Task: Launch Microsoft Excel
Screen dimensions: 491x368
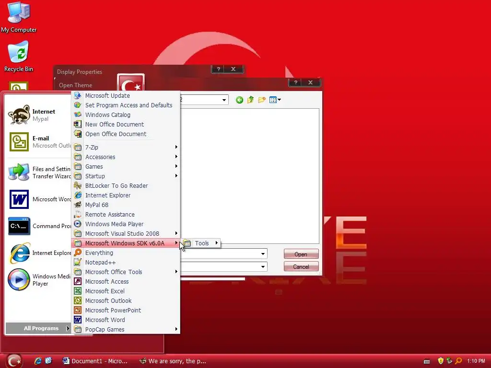Action: 126,291
